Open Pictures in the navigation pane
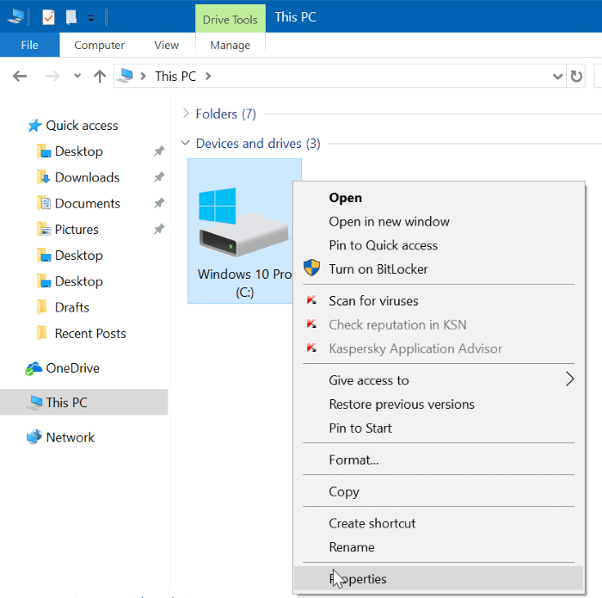This screenshot has height=598, width=602. (77, 229)
